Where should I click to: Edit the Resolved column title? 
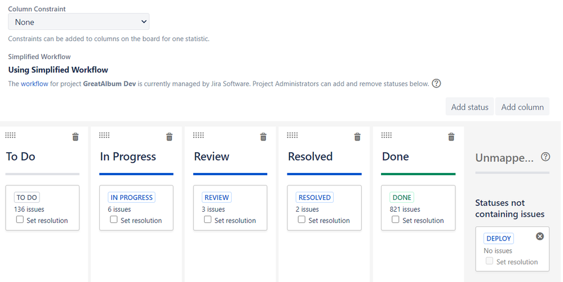310,157
